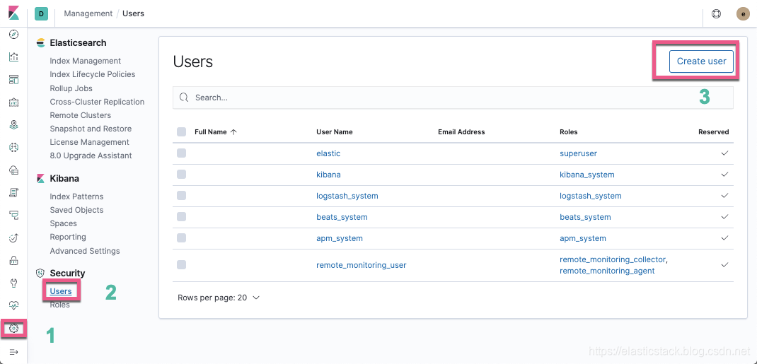Expand the side navigation with arrow icon

click(14, 352)
